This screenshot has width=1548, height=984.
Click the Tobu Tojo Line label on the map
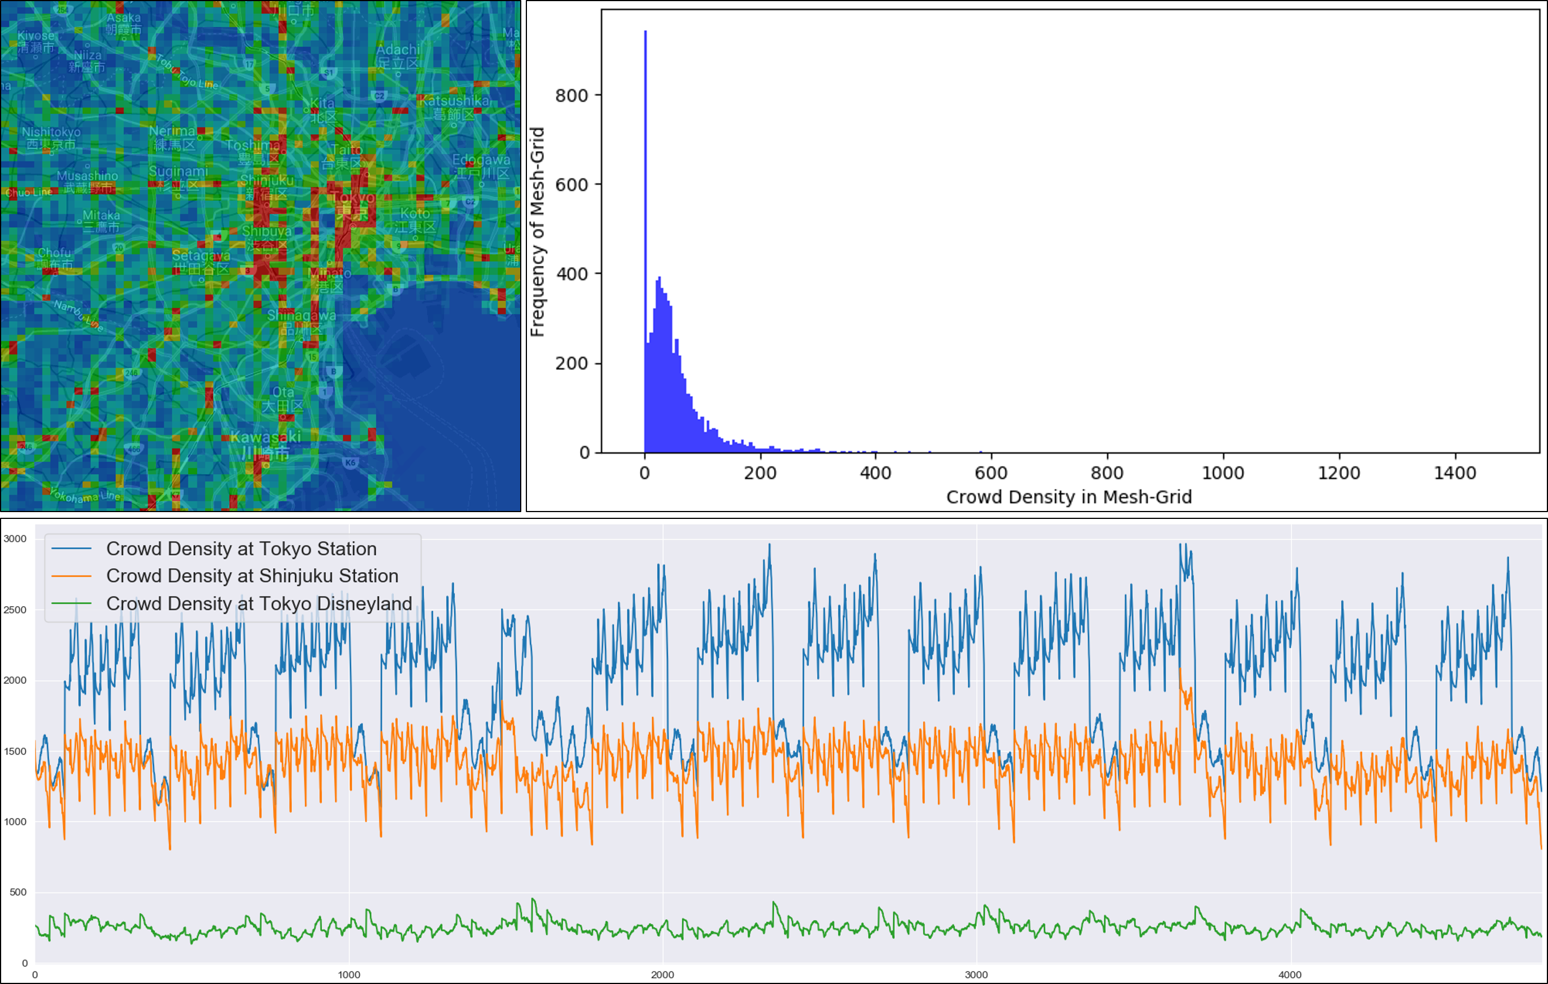point(187,71)
